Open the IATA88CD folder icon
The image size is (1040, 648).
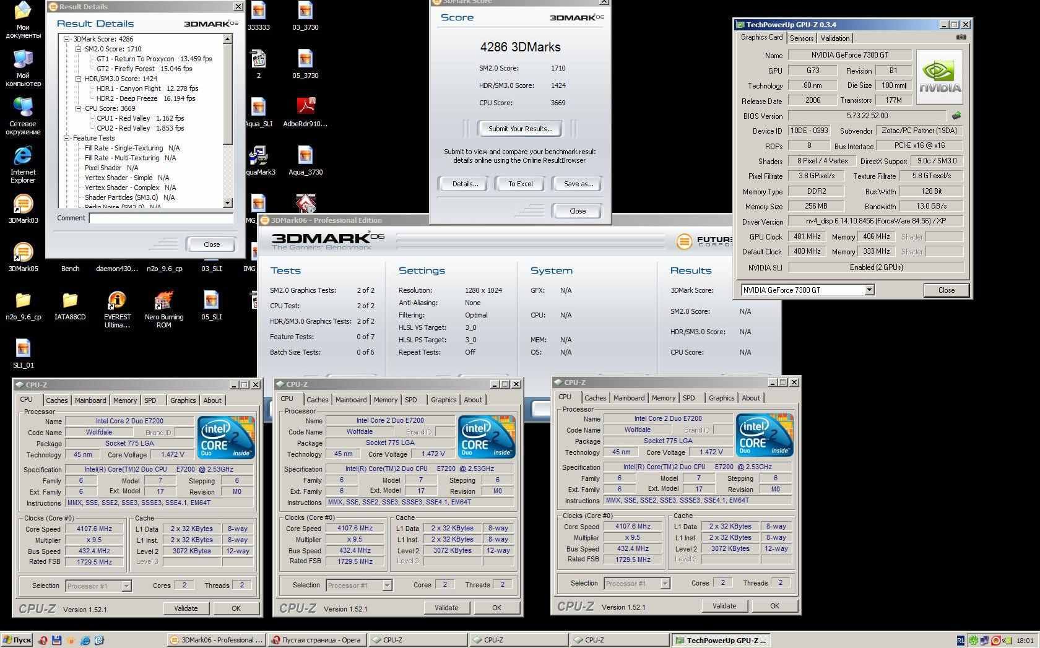tap(70, 301)
